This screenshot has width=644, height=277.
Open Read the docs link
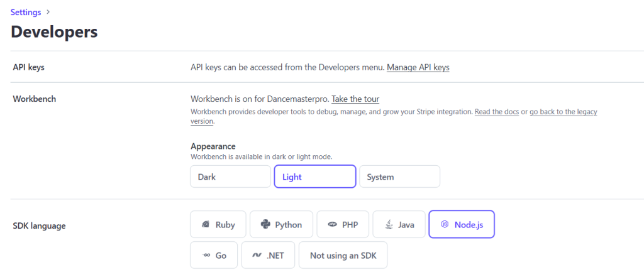pos(496,112)
